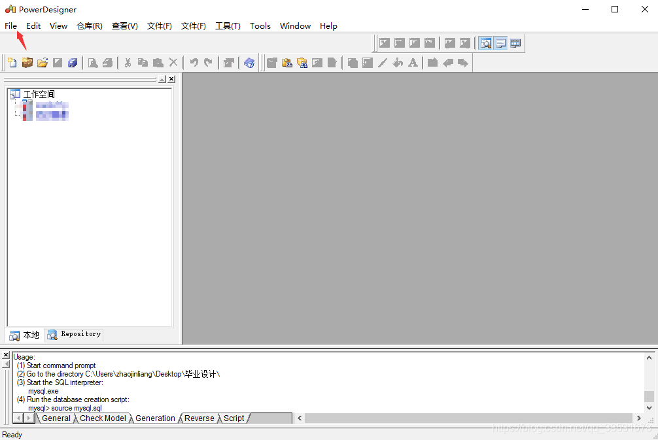This screenshot has height=440, width=658.
Task: Open the Edit menu
Action: click(x=33, y=26)
